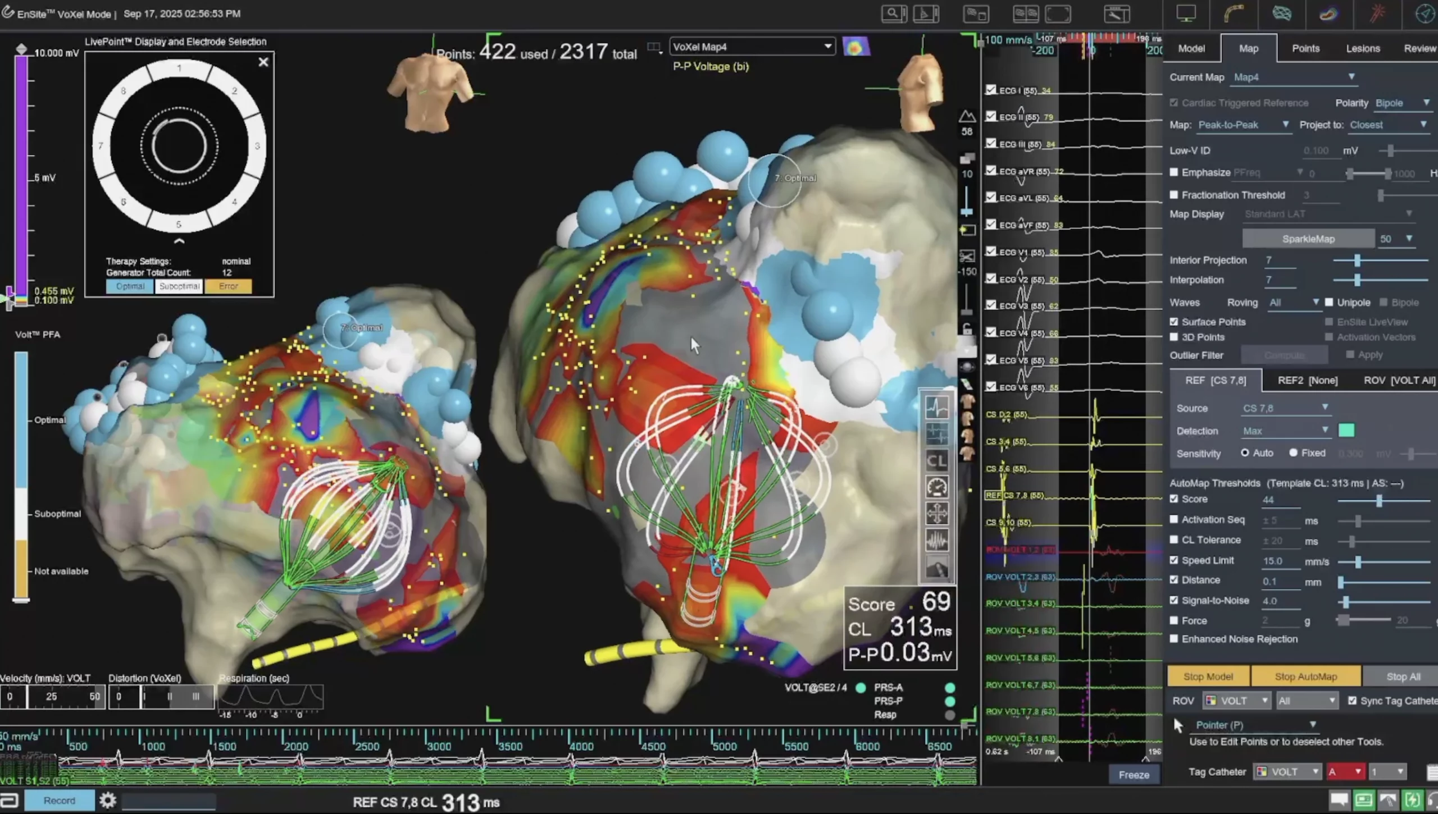
Task: Click the fullscreen view icon in top bar
Action: pos(1058,14)
